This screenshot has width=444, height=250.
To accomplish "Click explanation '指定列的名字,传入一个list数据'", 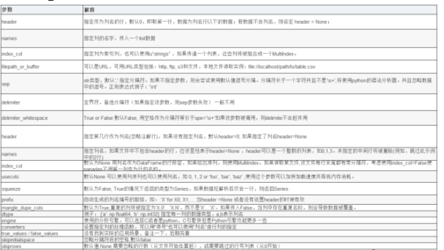I will (260, 38).
